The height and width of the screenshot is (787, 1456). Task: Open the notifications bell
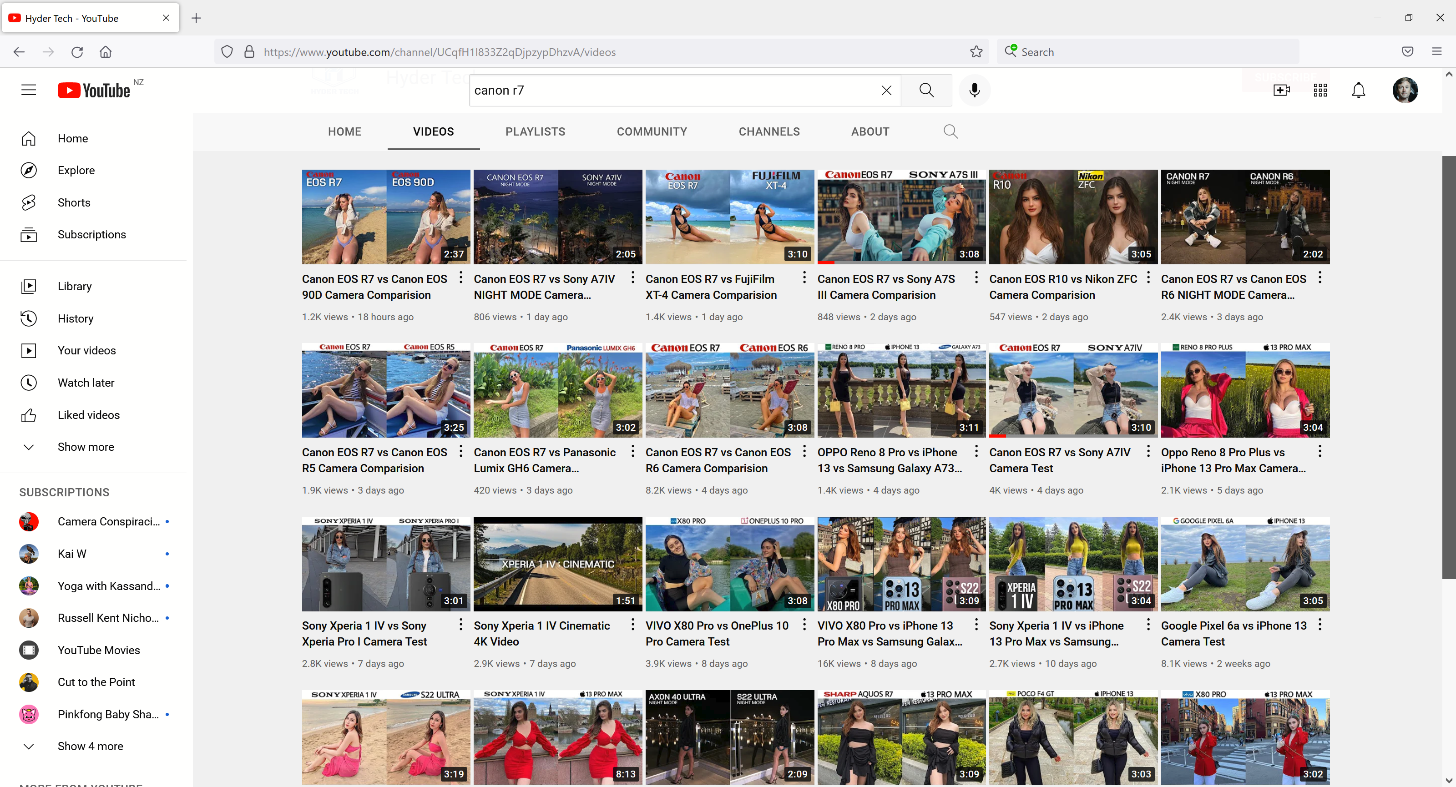(1358, 91)
